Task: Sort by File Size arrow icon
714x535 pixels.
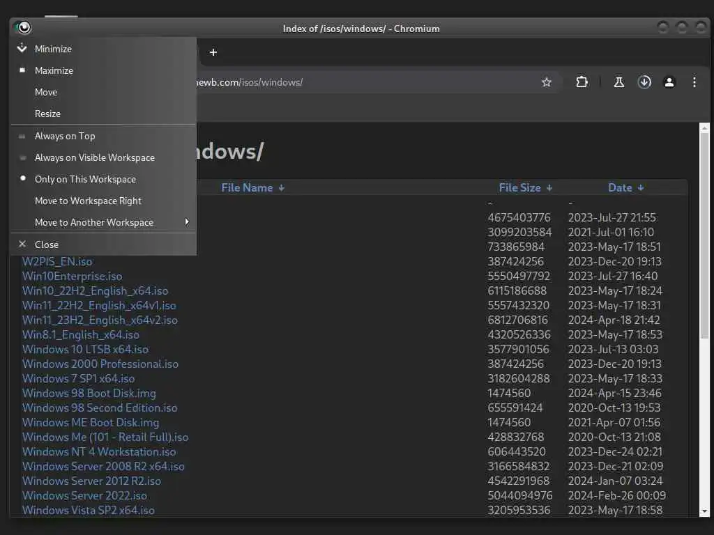Action: 549,188
